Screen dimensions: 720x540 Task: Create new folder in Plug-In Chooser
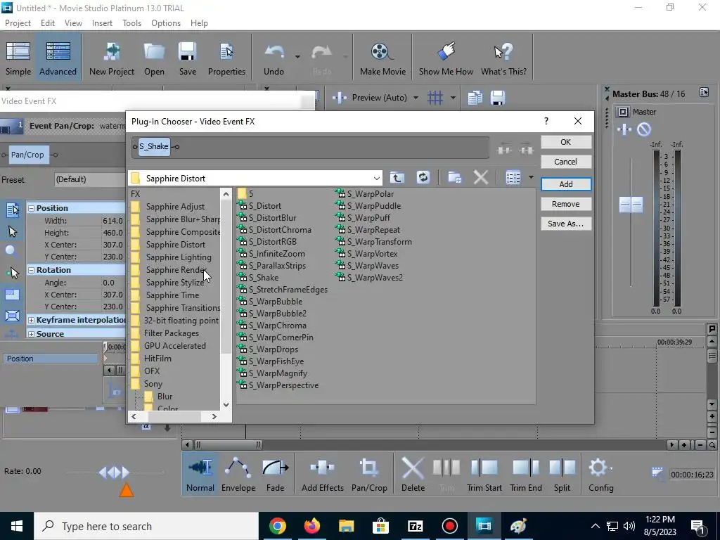click(455, 178)
